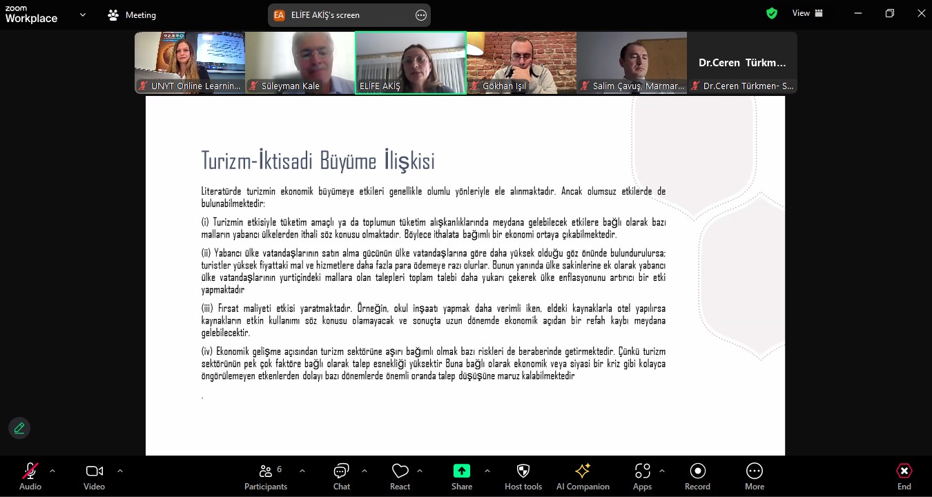Open screen share options ellipsis
The width and height of the screenshot is (932, 497).
point(421,14)
